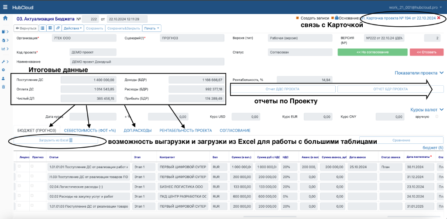Viewport: 447px width, 219px height.
Task: Open the Отчет ДДС ПРОЕКТА report
Action: (x=282, y=89)
